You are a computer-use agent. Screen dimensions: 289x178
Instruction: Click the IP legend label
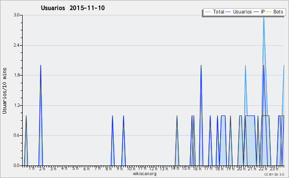(263, 12)
